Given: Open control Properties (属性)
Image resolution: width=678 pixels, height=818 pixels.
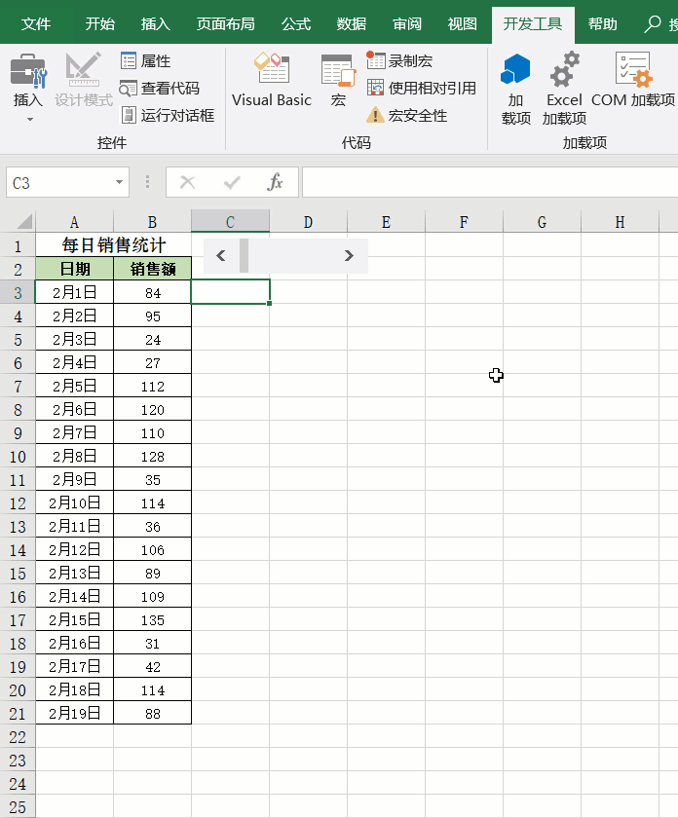Looking at the screenshot, I should click(145, 61).
